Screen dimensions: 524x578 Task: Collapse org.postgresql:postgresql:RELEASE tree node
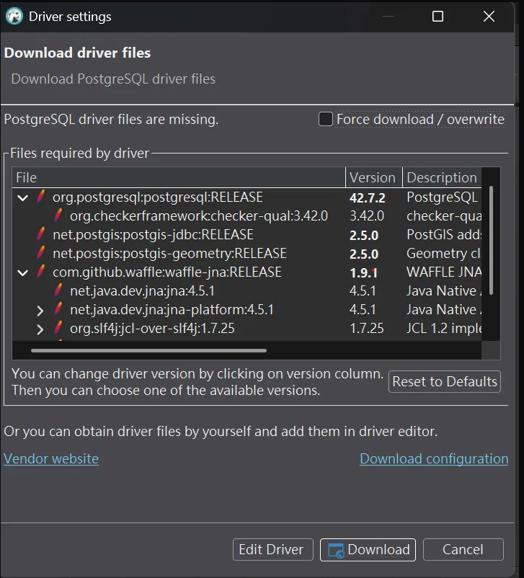tap(23, 198)
